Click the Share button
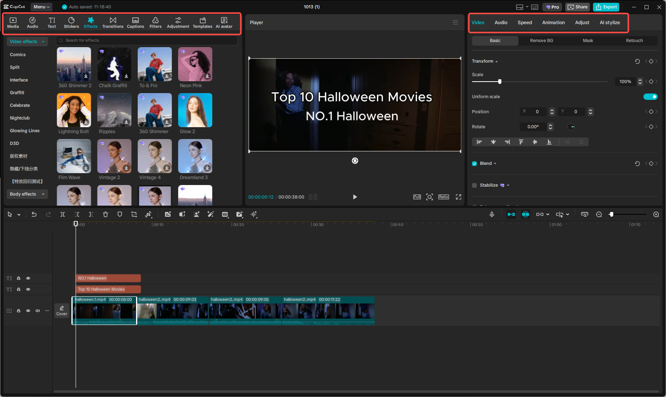Image resolution: width=666 pixels, height=397 pixels. [578, 7]
